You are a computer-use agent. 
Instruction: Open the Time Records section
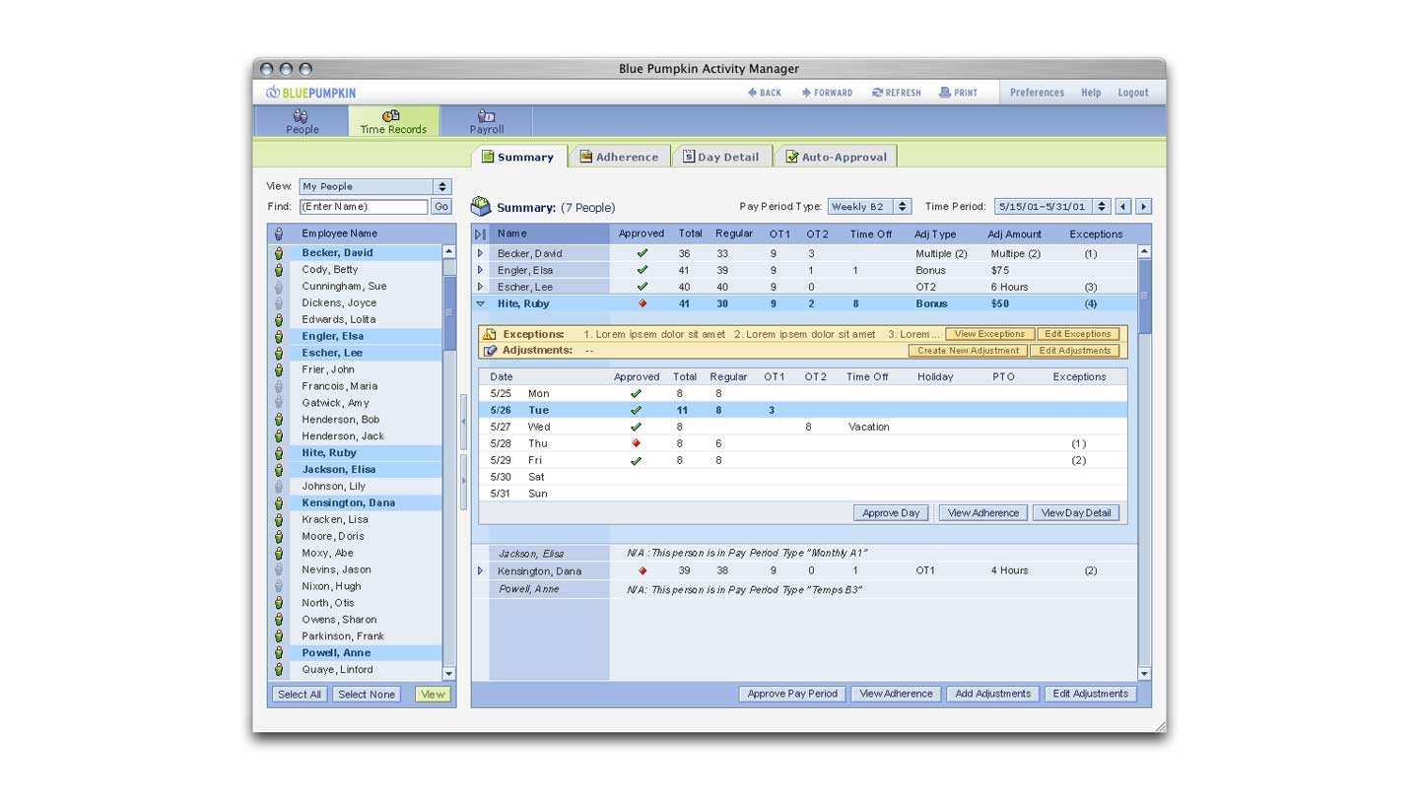pos(393,121)
